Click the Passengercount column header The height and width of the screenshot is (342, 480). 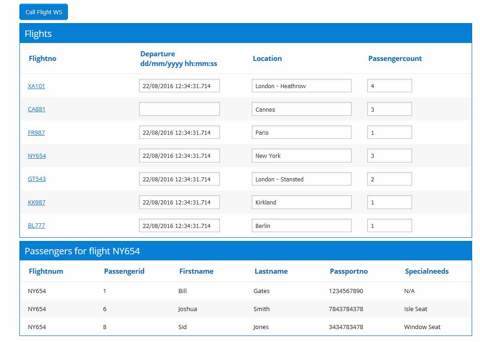click(x=395, y=59)
